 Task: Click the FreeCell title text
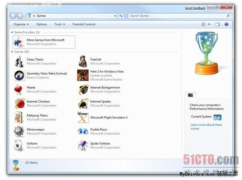(95, 59)
